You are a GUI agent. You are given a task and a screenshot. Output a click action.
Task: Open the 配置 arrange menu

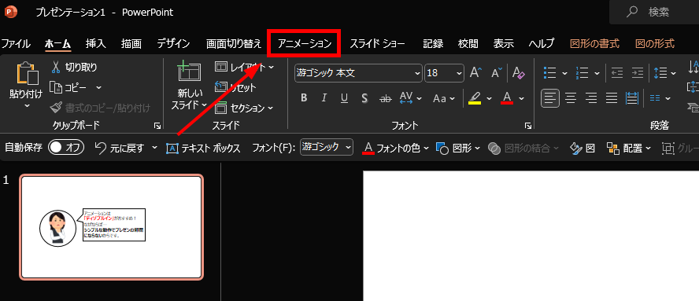tap(629, 148)
